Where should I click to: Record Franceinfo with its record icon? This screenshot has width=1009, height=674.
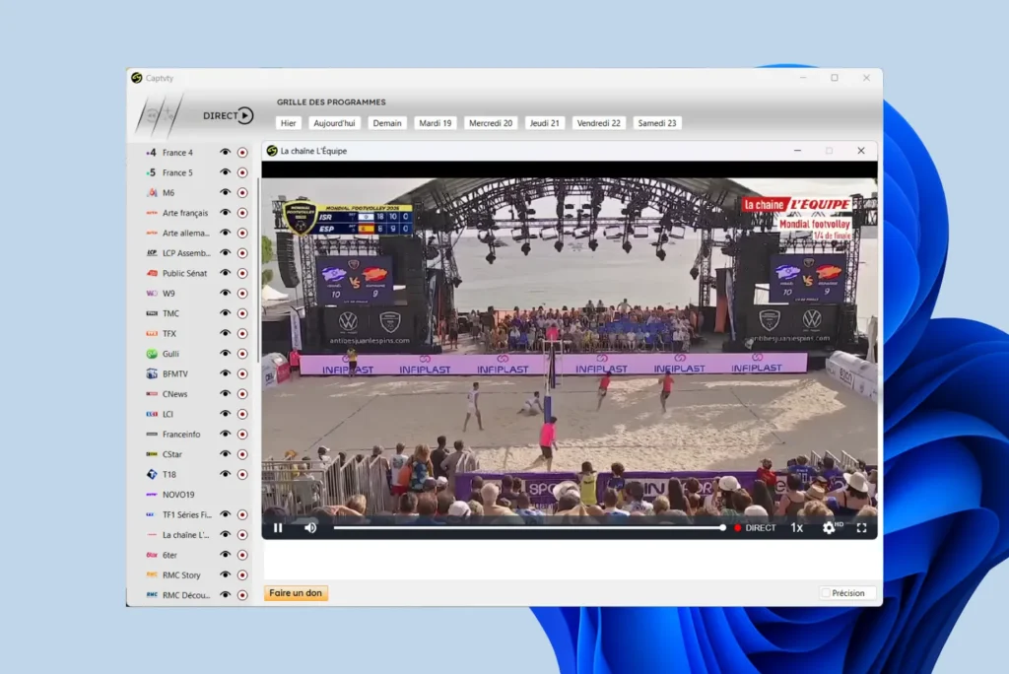click(x=242, y=434)
